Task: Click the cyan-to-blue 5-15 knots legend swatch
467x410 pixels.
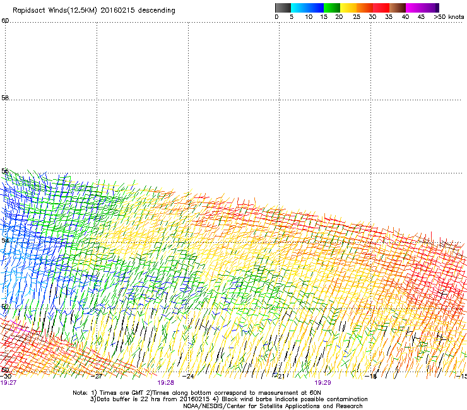Action: click(x=307, y=8)
